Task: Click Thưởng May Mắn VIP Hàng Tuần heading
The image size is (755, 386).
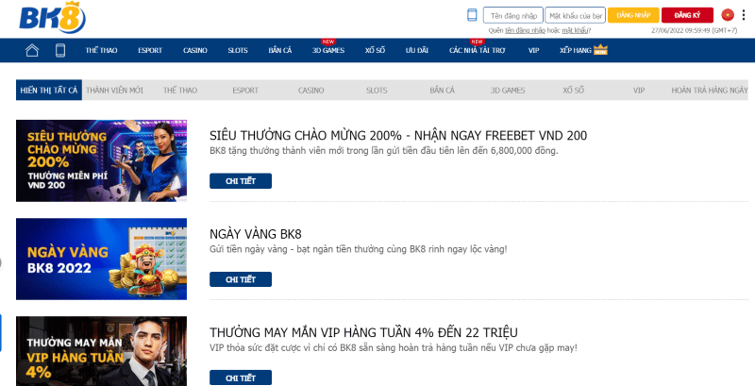Action: pyautogui.click(x=363, y=332)
